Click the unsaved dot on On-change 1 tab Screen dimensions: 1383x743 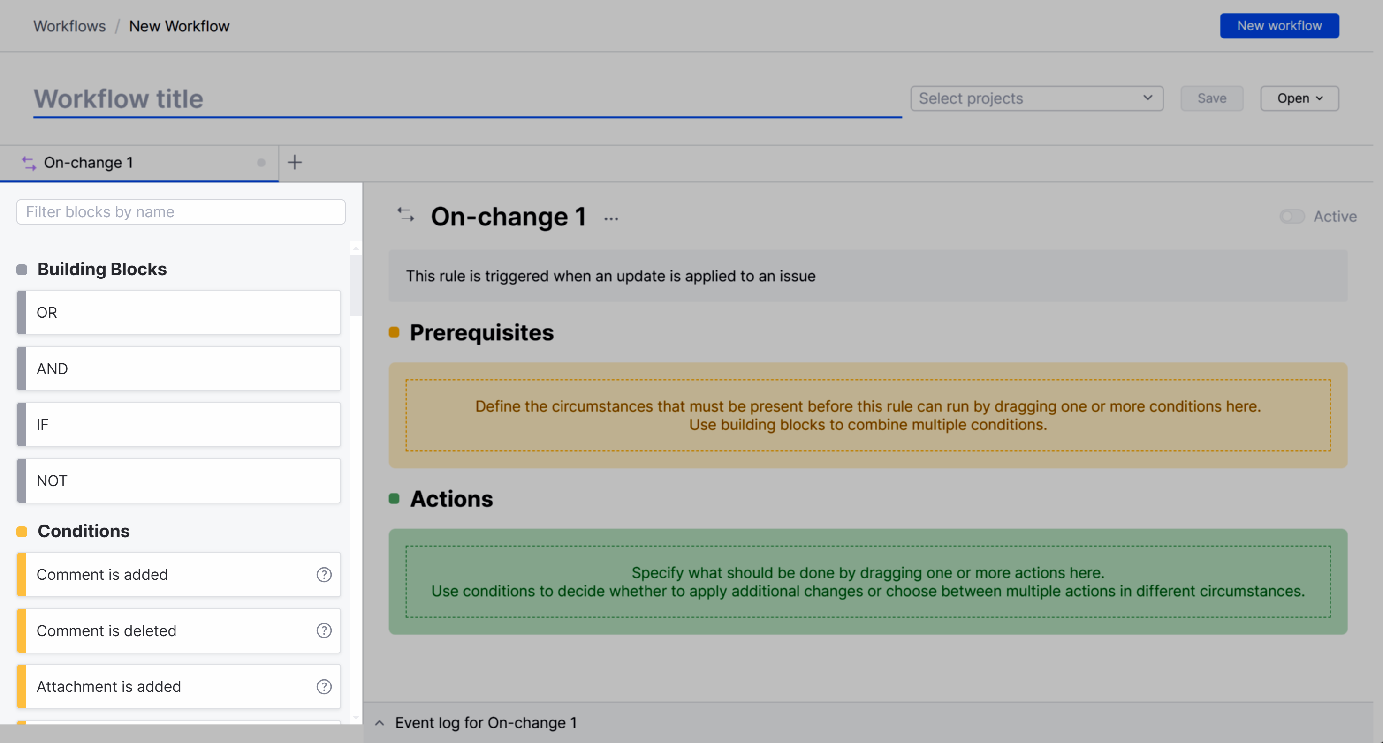coord(261,163)
